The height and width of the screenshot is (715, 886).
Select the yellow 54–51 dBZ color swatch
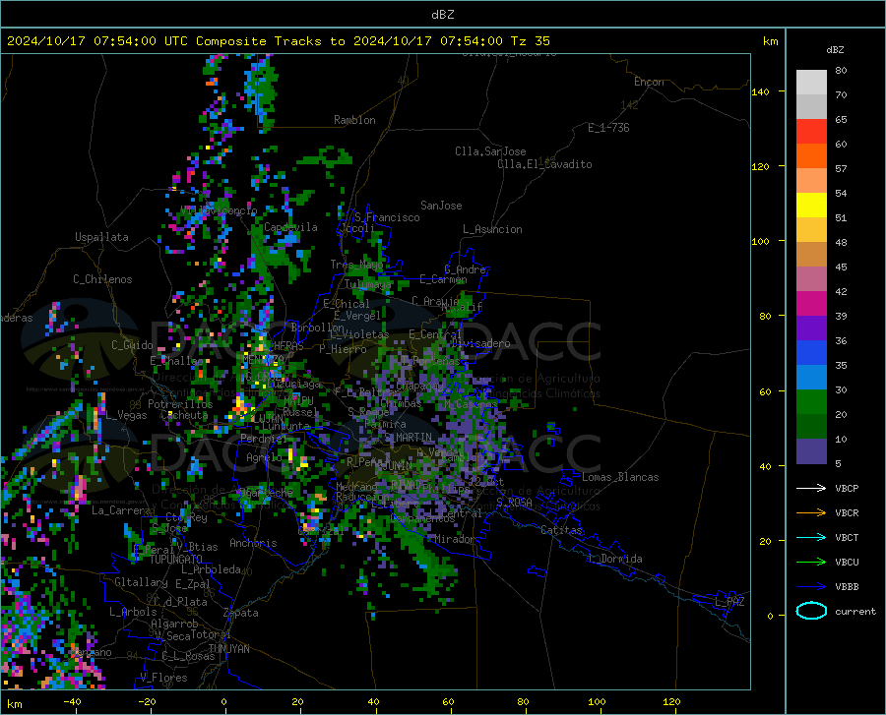[811, 206]
